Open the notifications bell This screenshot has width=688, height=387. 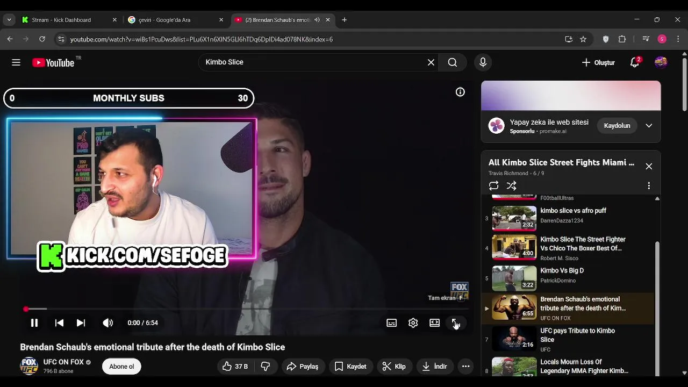point(635,62)
